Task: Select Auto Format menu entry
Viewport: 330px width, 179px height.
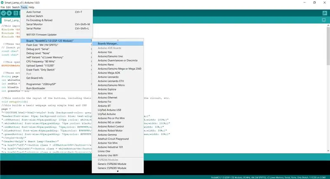Action: [57, 12]
